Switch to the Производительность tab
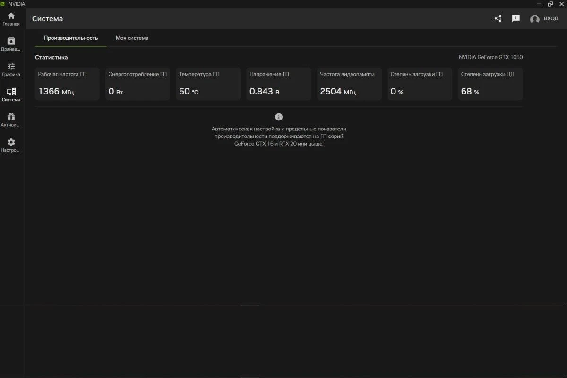 [71, 38]
